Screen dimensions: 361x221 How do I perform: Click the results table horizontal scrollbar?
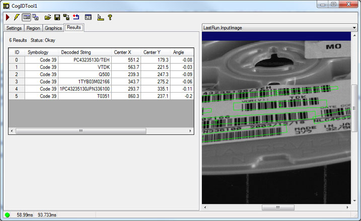tap(81, 131)
